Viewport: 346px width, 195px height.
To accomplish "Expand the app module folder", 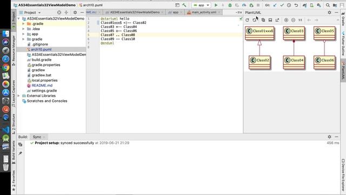I will (x=23, y=34).
